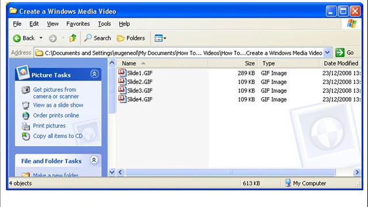368x207 pixels.
Task: Close the Create a Windows Media Video window
Action: point(355,11)
